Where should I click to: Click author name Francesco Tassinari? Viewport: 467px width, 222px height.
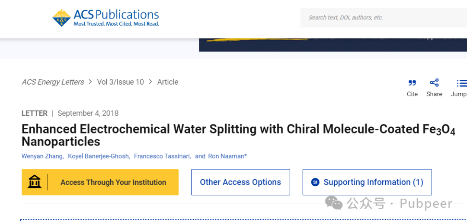click(x=162, y=156)
